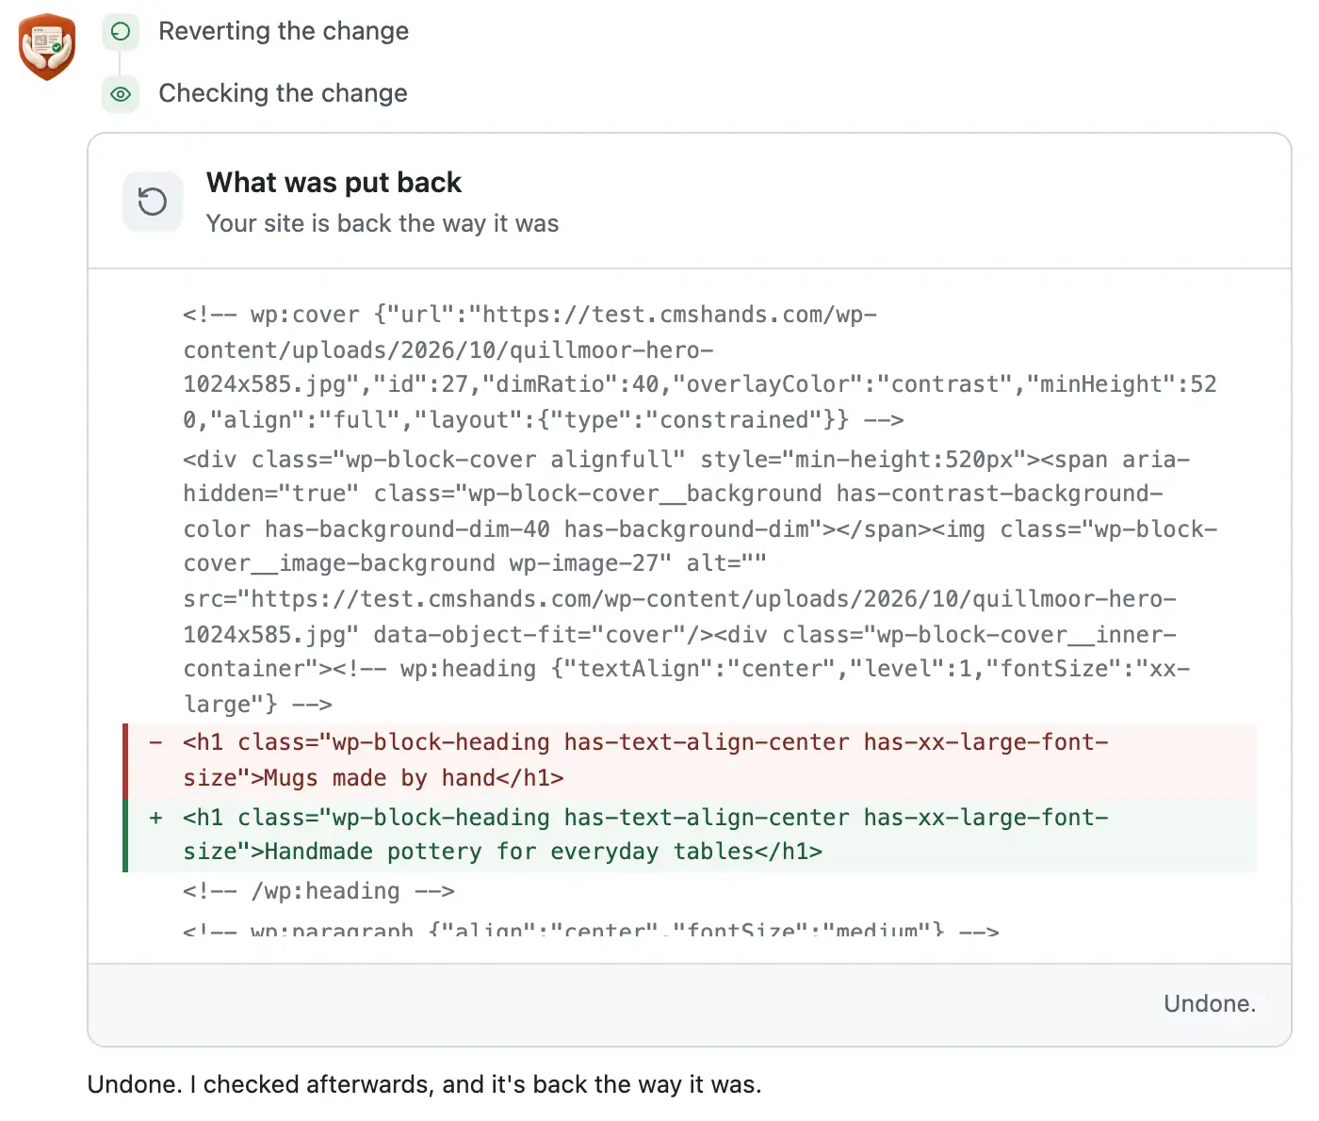Click the closing /wp:heading comment line
Screen dimensions: 1319x1121
pos(318,891)
